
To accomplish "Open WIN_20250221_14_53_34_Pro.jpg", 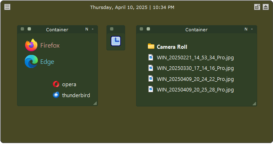I will click(x=191, y=57).
